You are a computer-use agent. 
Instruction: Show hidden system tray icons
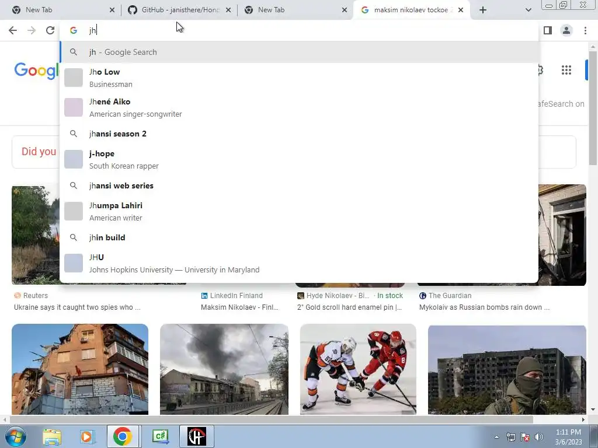[x=496, y=437]
